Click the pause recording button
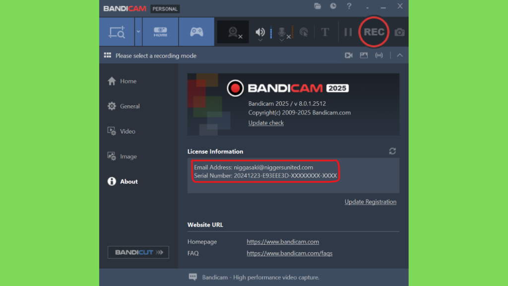Screen dimensions: 508x286 coord(348,32)
